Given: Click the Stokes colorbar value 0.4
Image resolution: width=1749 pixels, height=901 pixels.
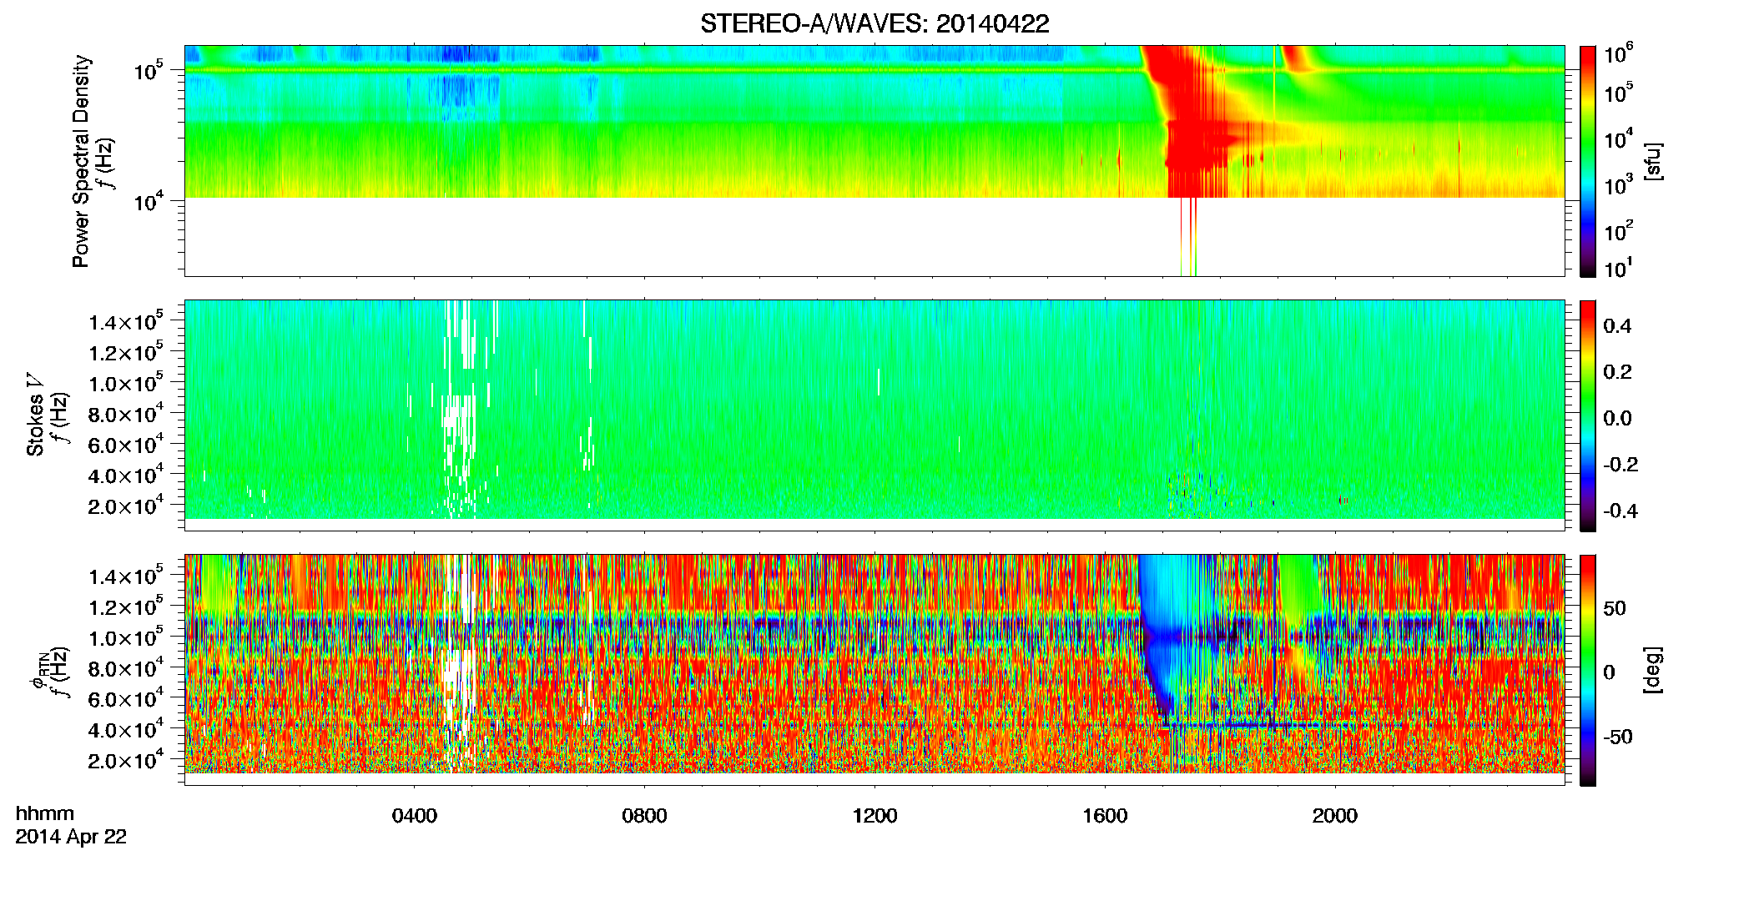Looking at the screenshot, I should tap(1617, 326).
